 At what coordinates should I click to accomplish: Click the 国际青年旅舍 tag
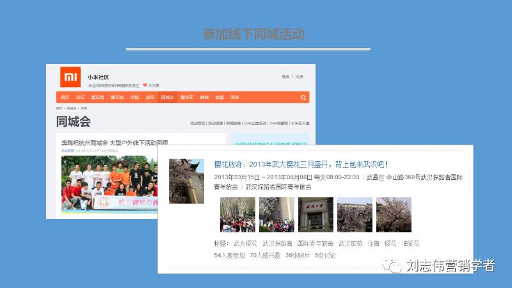[x=316, y=244]
